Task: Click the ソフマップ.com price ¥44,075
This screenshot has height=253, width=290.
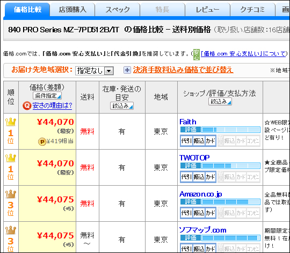Action: tap(55, 235)
